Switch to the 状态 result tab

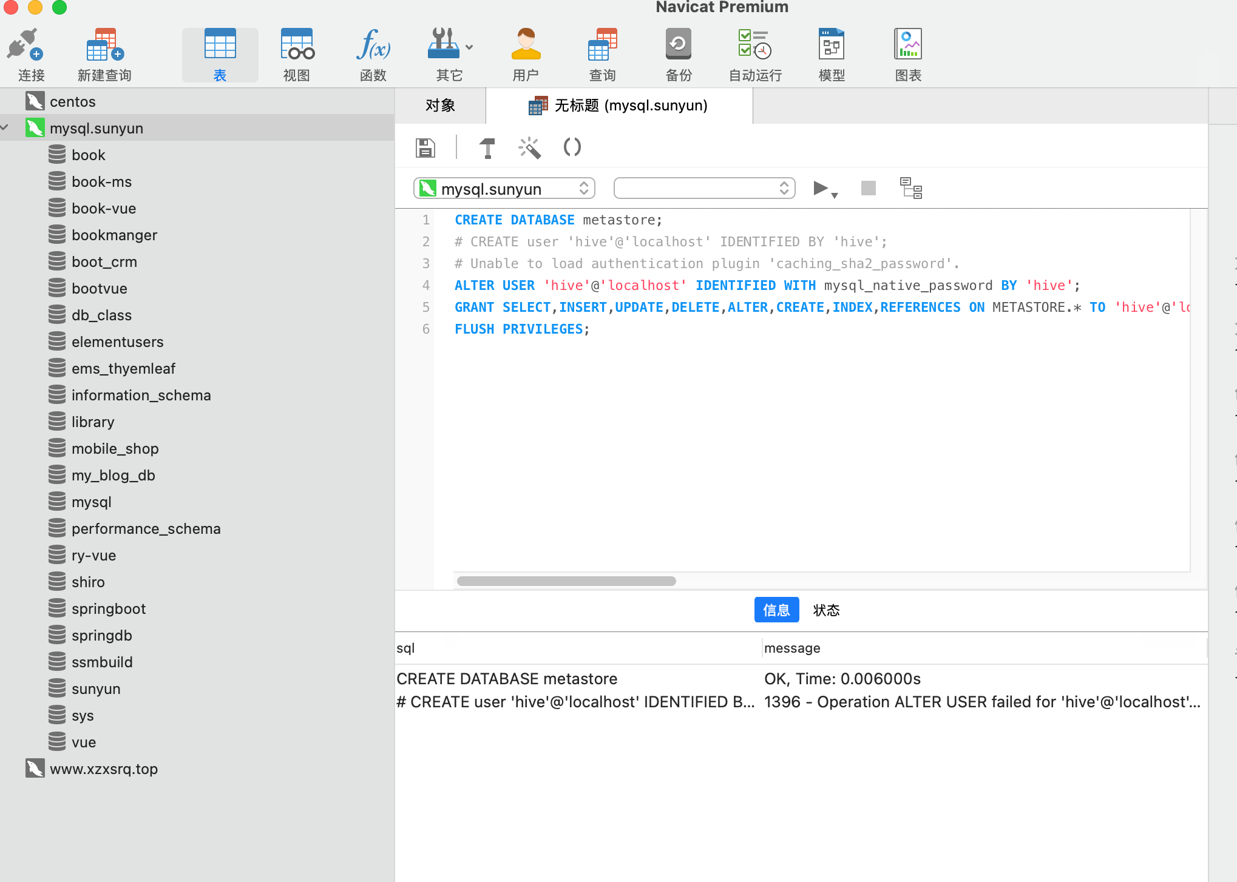826,610
